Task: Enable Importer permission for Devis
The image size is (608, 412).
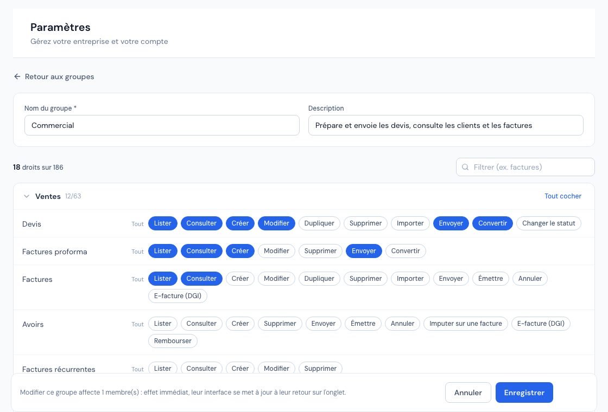Action: click(x=410, y=223)
